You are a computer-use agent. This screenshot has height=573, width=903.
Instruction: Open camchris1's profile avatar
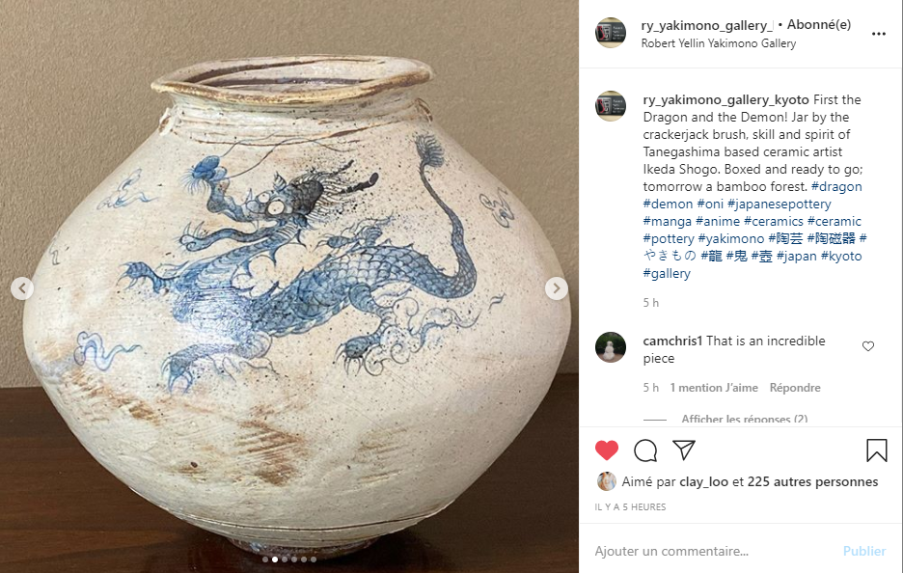[611, 347]
